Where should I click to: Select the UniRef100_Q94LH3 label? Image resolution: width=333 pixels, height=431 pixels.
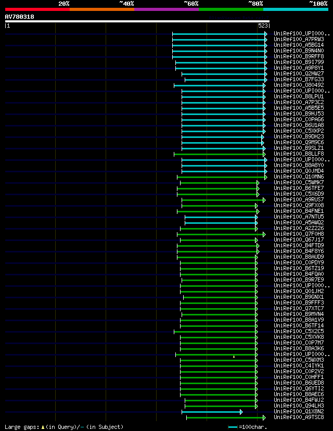(299, 405)
